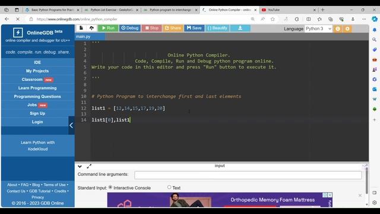This screenshot has height=214, width=380.
Task: Click Login in sidebar
Action: pyautogui.click(x=37, y=122)
